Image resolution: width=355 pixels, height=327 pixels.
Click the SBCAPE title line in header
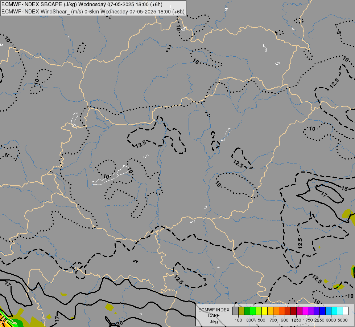tap(82, 4)
